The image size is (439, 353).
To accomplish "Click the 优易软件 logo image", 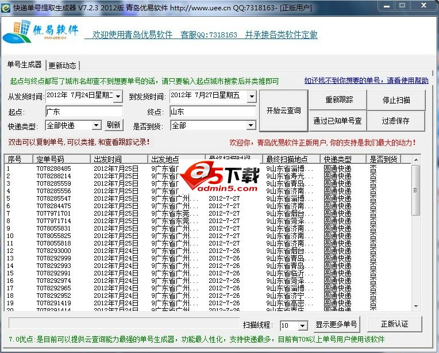I will [41, 32].
